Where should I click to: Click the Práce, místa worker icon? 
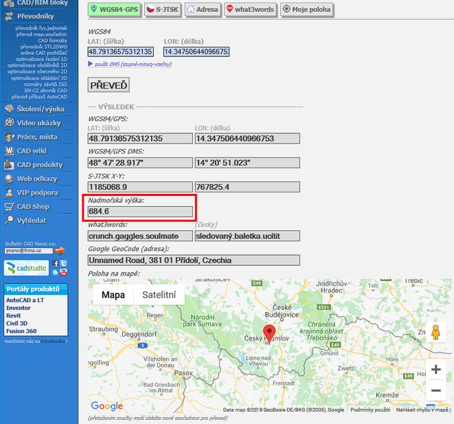click(9, 137)
